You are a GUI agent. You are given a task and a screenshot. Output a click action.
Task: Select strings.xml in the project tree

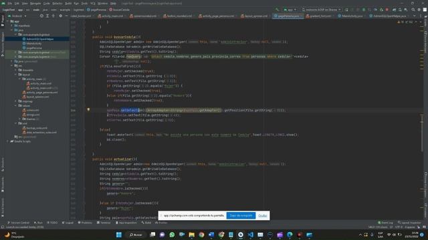click(x=33, y=115)
